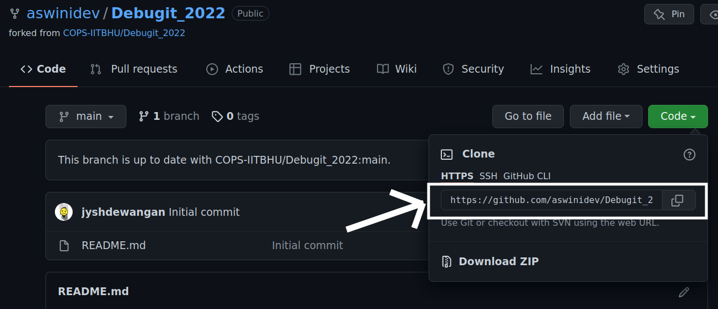The height and width of the screenshot is (309, 718).
Task: Click the Download ZIP archive icon
Action: click(x=446, y=261)
